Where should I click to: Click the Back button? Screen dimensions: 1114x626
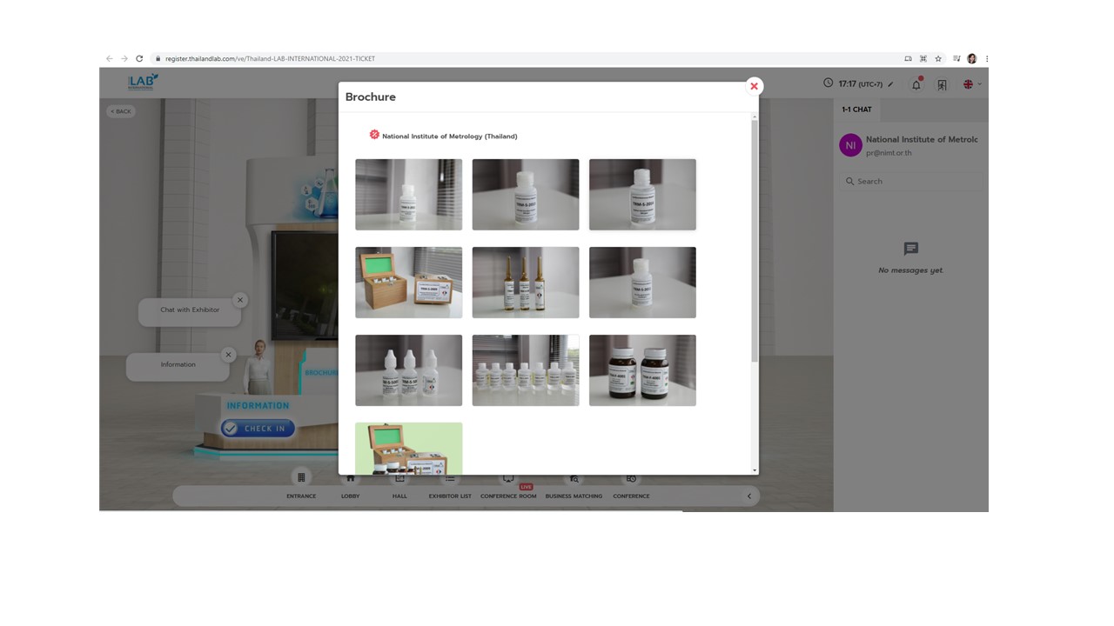tap(121, 111)
